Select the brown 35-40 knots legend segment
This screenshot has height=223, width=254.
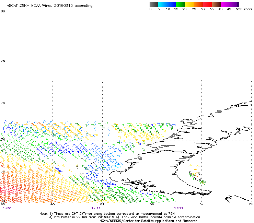pyautogui.click(x=216, y=4)
